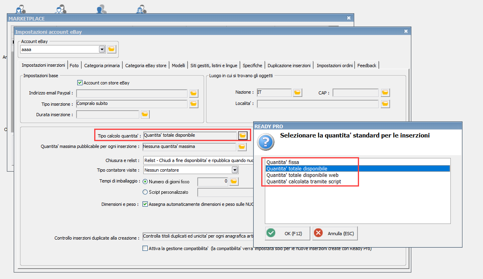Image resolution: width=483 pixels, height=279 pixels.
Task: Toggle Account con store eBay checkbox
Action: 80,83
